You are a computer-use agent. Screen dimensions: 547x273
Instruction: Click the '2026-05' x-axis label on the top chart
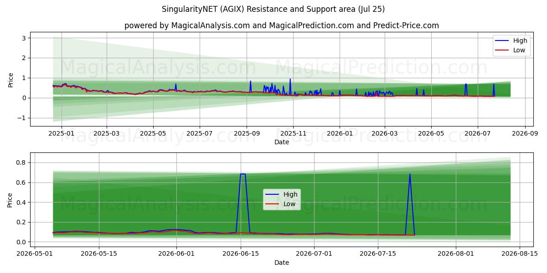click(x=431, y=134)
